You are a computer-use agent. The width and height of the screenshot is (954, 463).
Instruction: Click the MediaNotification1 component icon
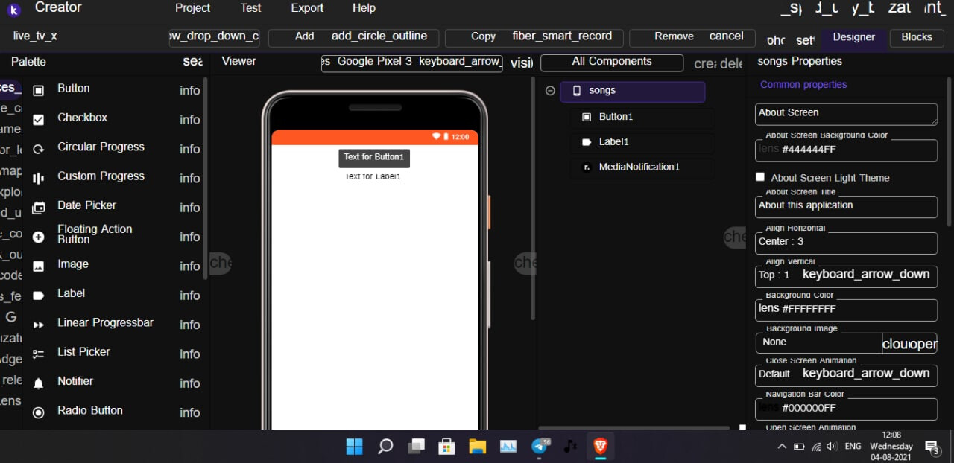(x=586, y=167)
